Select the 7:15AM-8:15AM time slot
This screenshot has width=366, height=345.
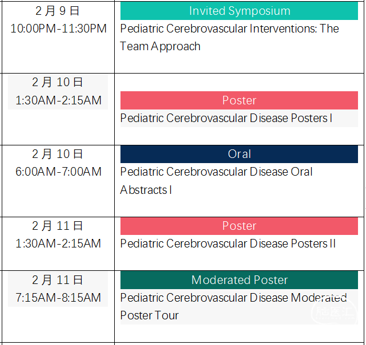pos(58,298)
